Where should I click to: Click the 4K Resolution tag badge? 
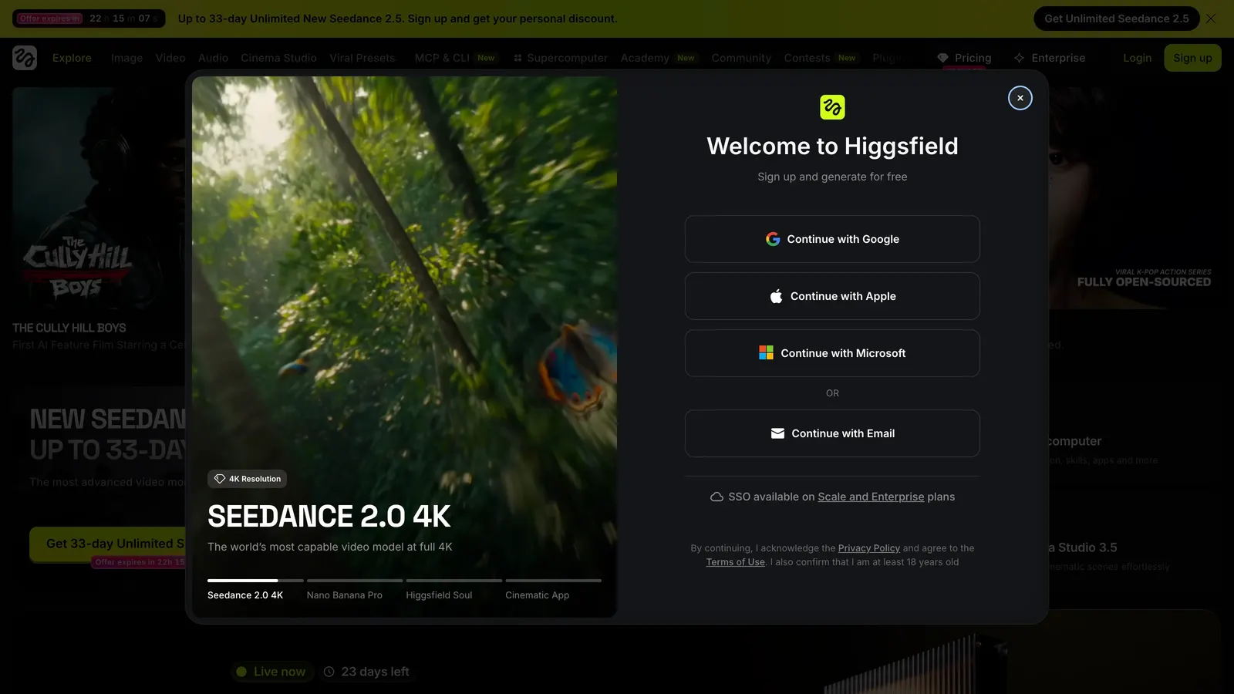pyautogui.click(x=247, y=479)
